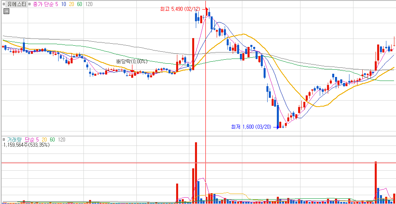Click the 최고 5,490 (02/12) high label
This screenshot has height=204, width=396.
(x=180, y=9)
